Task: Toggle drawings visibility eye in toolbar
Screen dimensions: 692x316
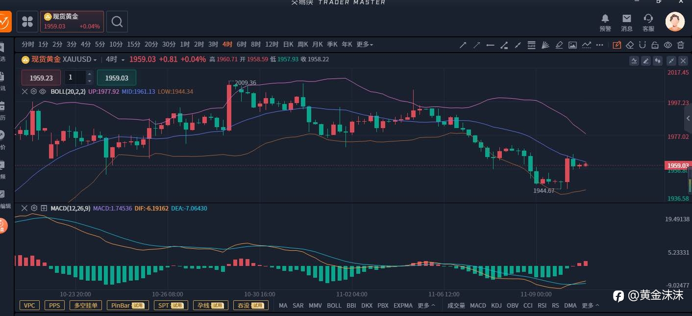Action: pyautogui.click(x=667, y=45)
